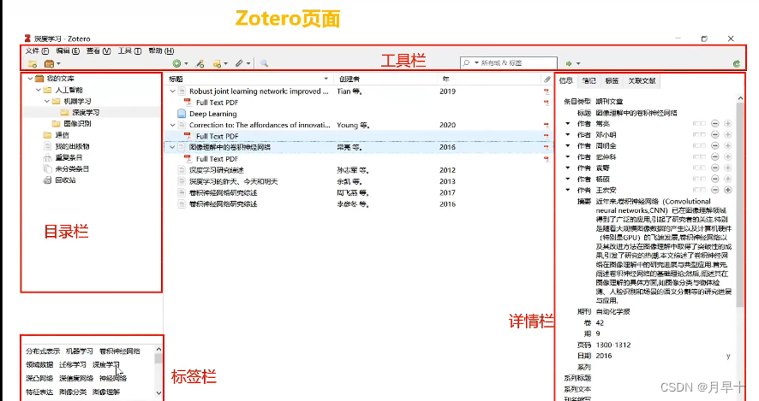Filter by the 迁移学习 tag
This screenshot has width=759, height=401.
[x=73, y=365]
